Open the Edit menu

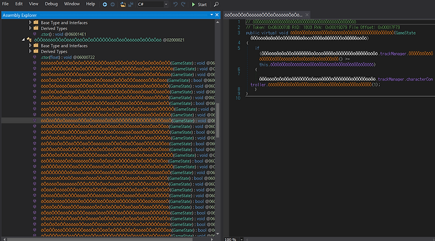click(19, 4)
